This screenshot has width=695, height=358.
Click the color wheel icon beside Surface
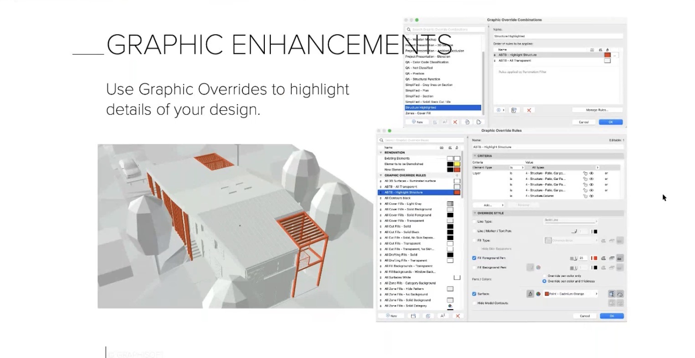(538, 294)
